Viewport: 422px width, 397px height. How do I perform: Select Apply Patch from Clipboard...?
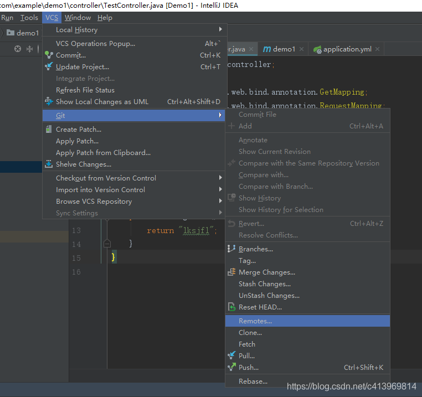(134, 153)
